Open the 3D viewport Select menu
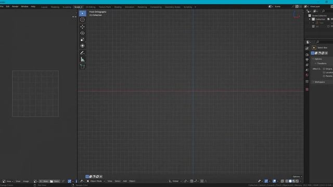This screenshot has height=187, width=333. pos(118,181)
